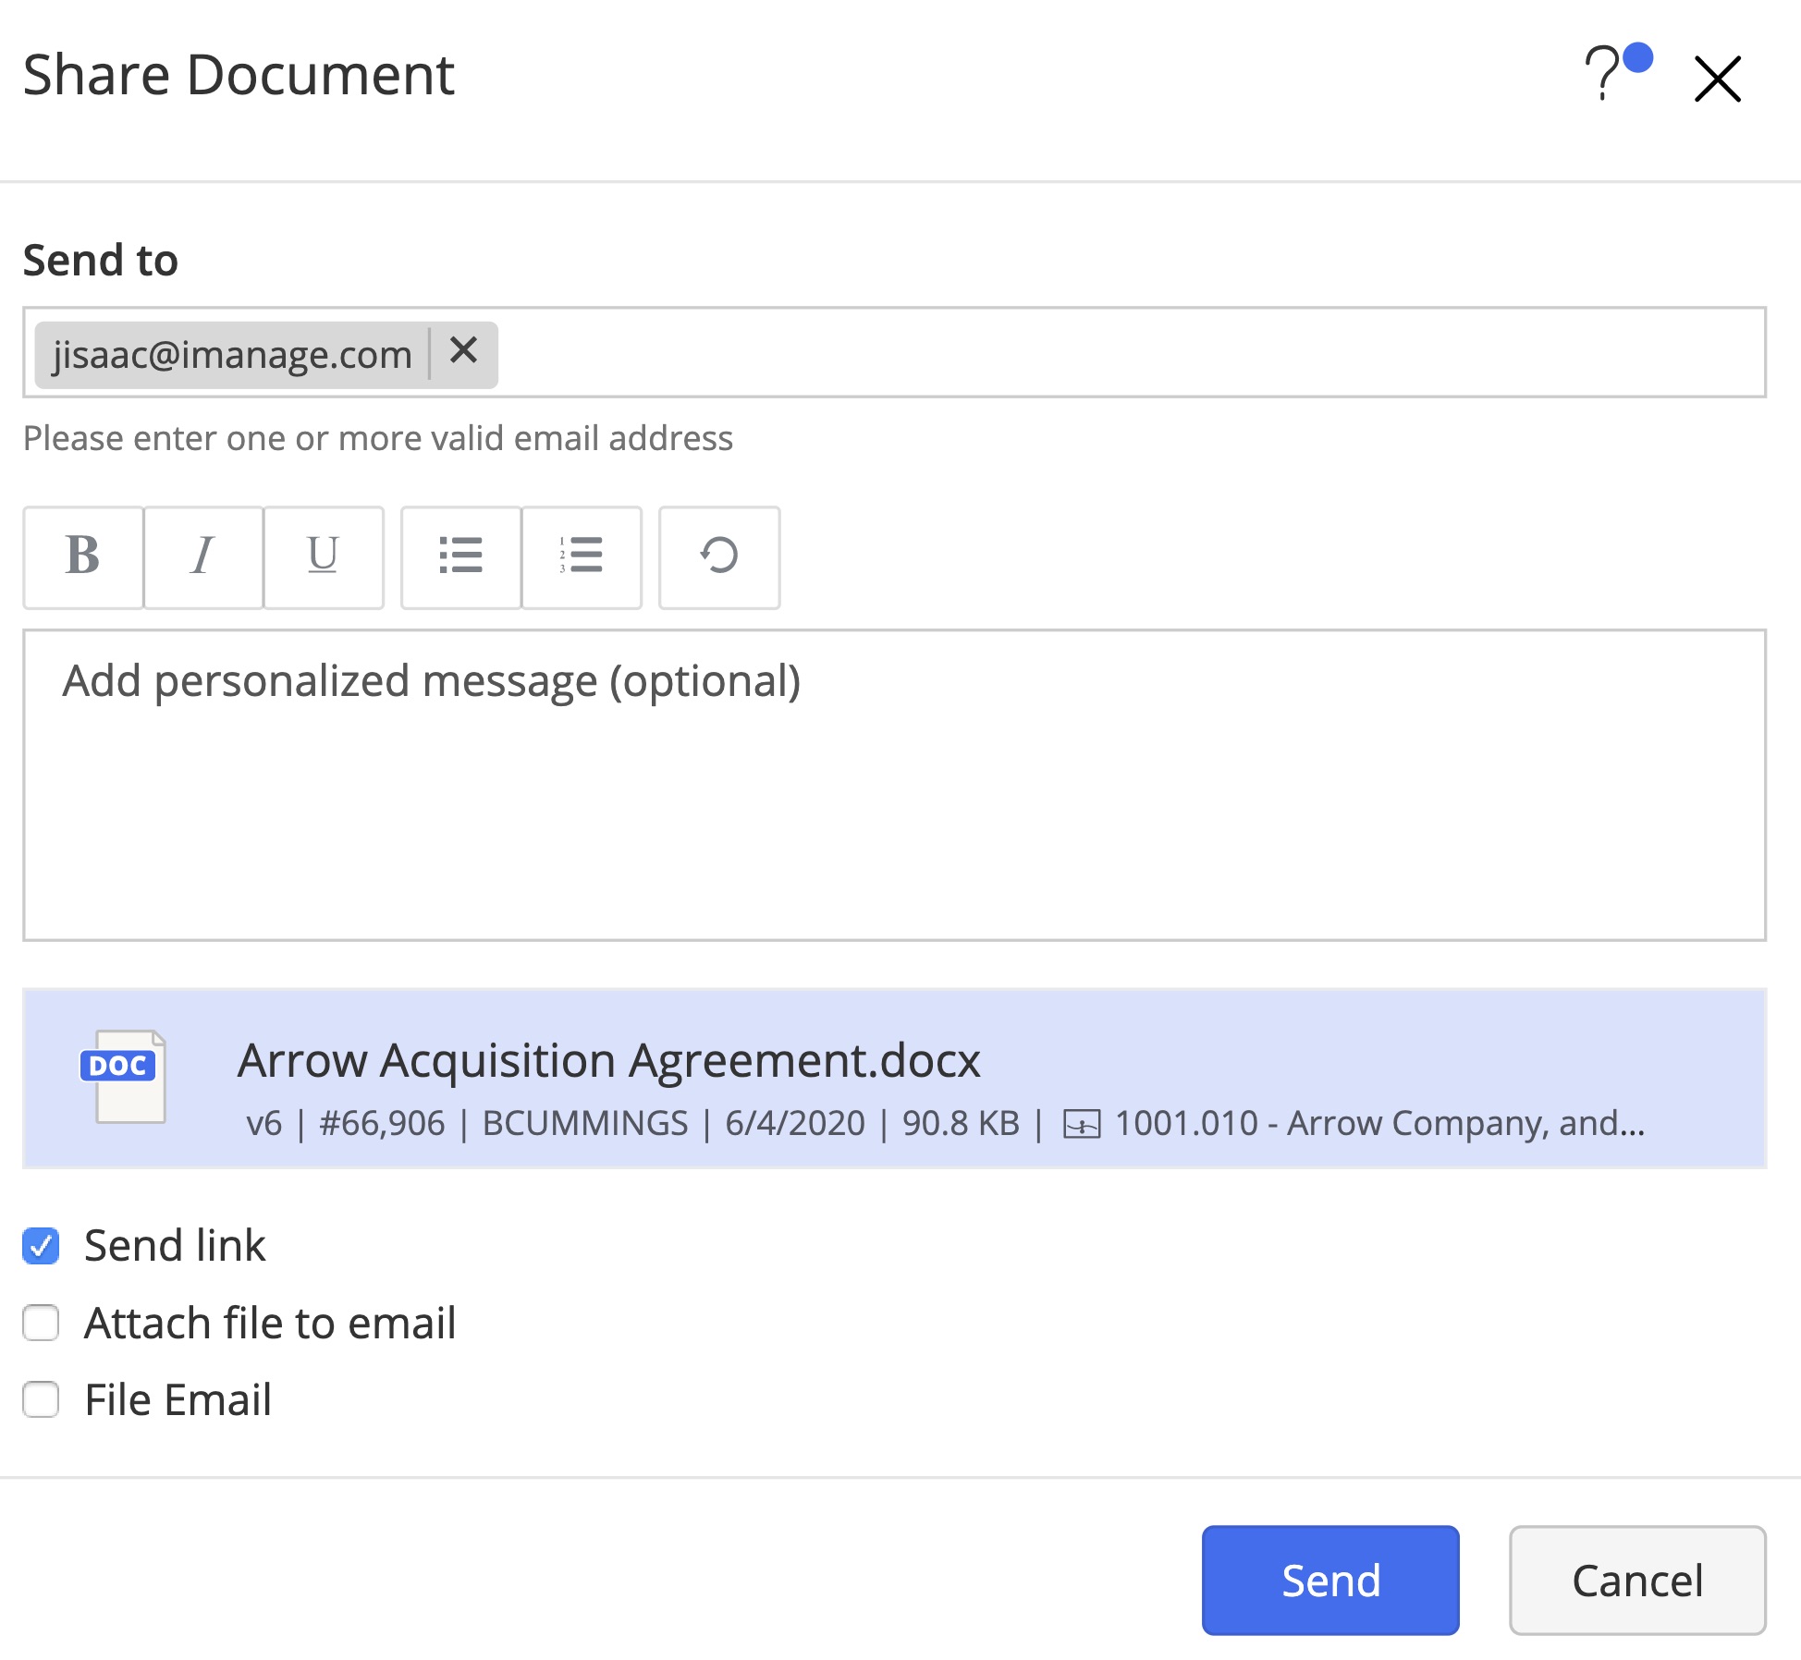Enable Attach file to email option

point(42,1323)
